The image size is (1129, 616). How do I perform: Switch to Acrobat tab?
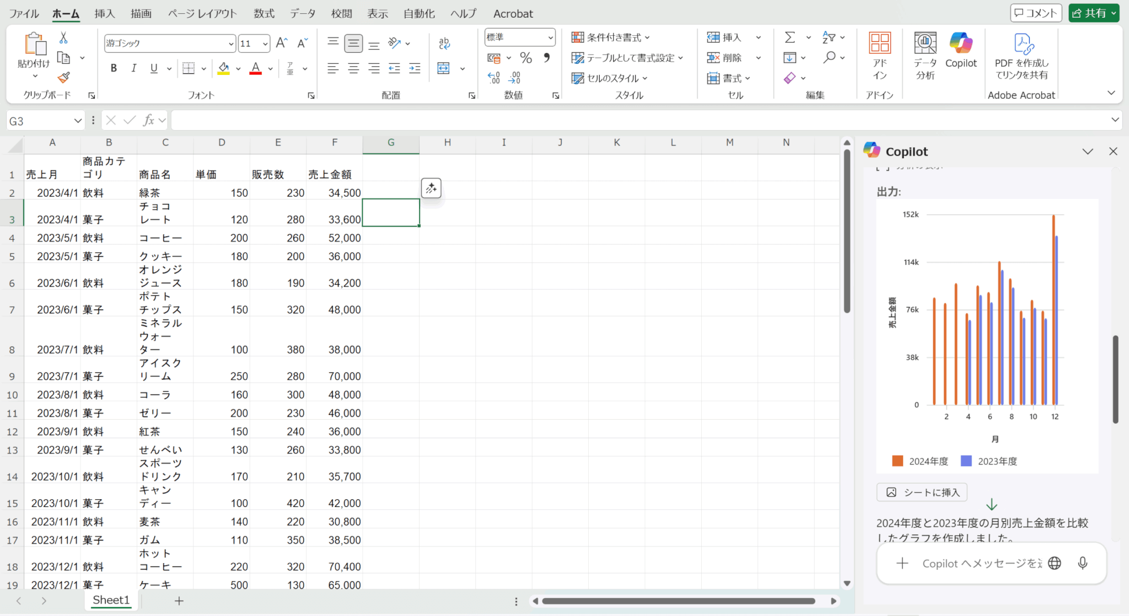pyautogui.click(x=513, y=13)
